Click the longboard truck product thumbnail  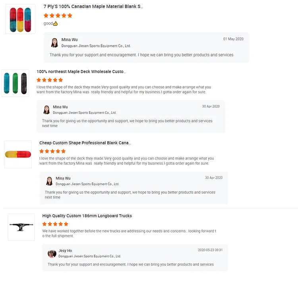(21, 227)
